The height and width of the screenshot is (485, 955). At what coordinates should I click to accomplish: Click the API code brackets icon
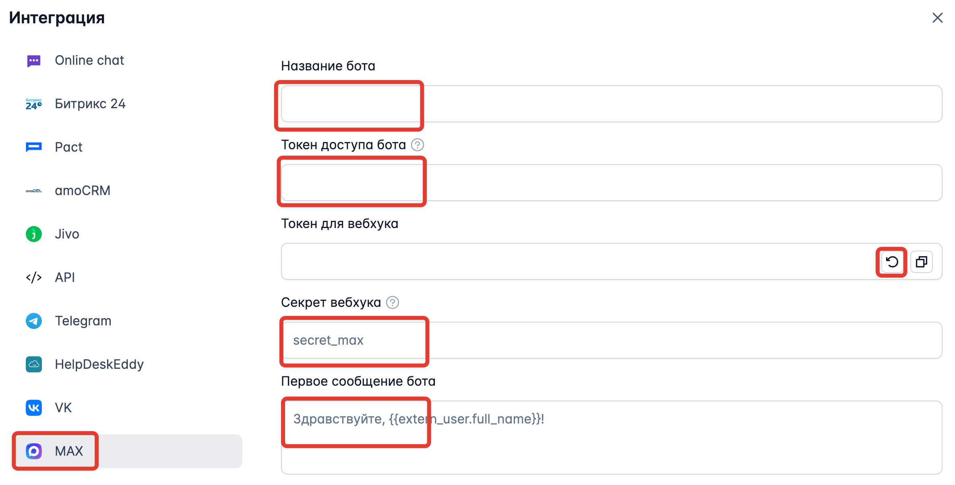tap(34, 277)
